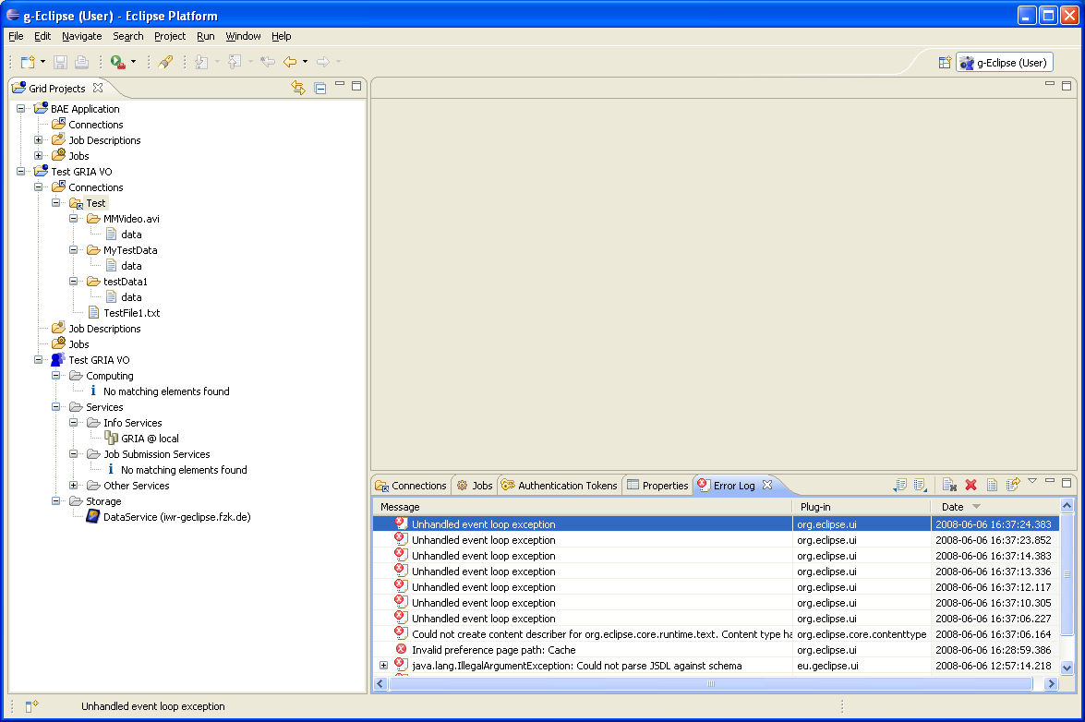Click the New wizard toolbar icon
Screen dimensions: 1085x722
pos(28,62)
